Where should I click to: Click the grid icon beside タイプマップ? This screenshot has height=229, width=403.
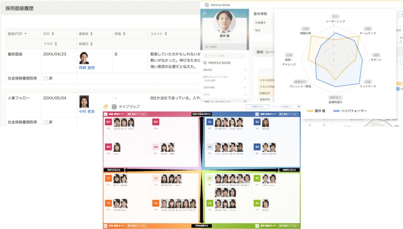point(114,107)
